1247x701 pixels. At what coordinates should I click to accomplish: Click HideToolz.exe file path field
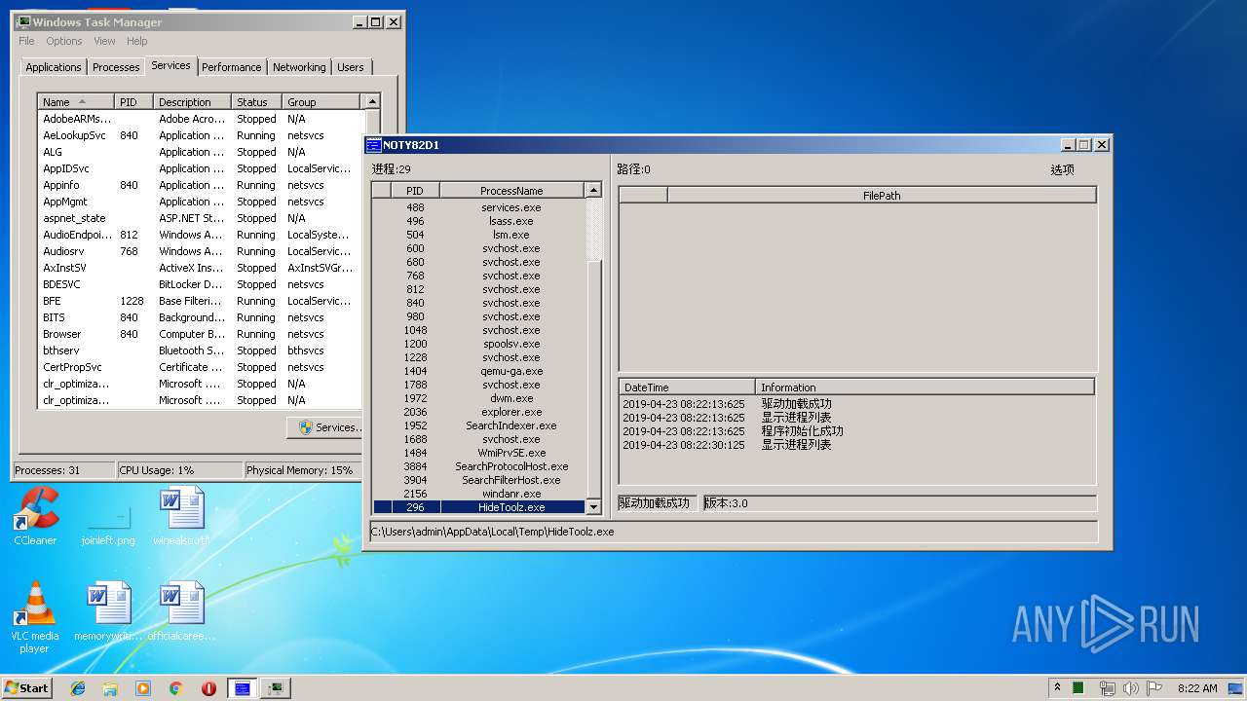734,532
